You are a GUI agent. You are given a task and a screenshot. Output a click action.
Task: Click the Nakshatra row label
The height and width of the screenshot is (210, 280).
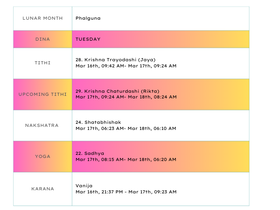point(42,126)
